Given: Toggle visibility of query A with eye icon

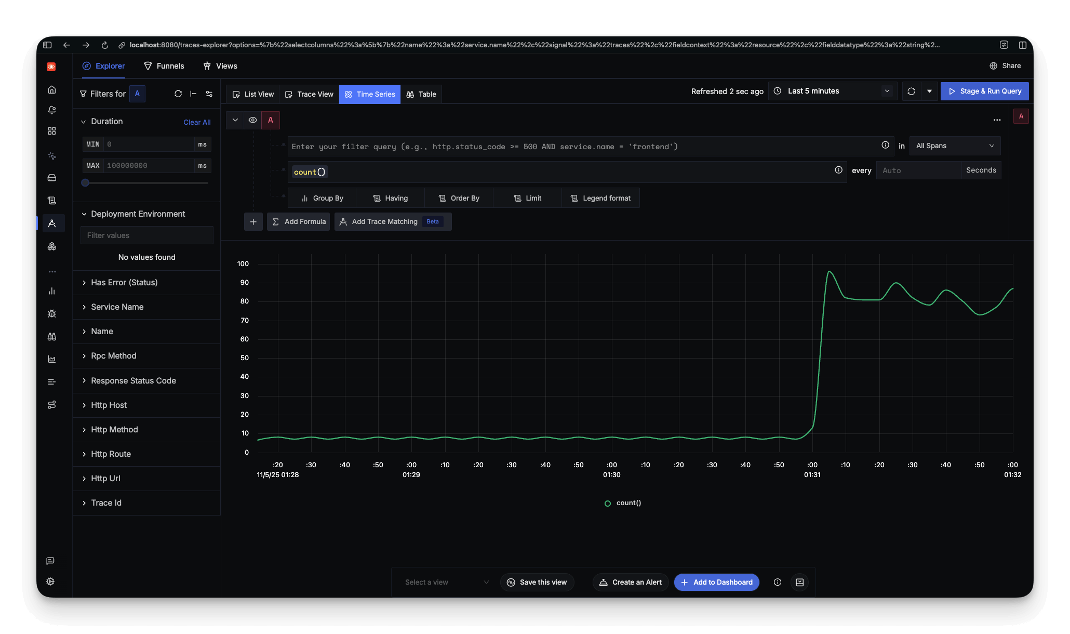Looking at the screenshot, I should 252,120.
